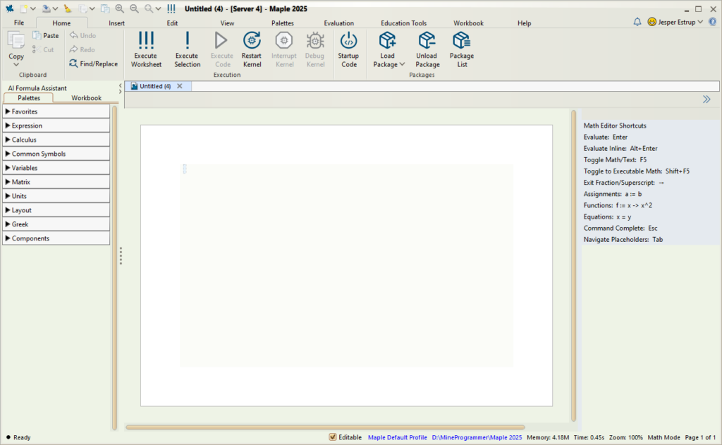The image size is (722, 445).
Task: Open the Jesper Estrup account menu
Action: [x=675, y=22]
